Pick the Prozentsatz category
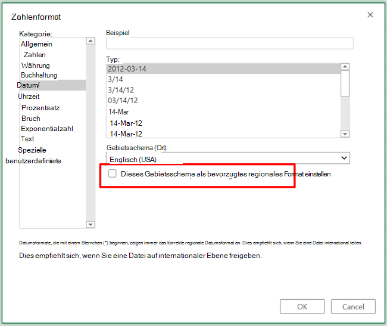The height and width of the screenshot is (326, 387). pyautogui.click(x=40, y=108)
